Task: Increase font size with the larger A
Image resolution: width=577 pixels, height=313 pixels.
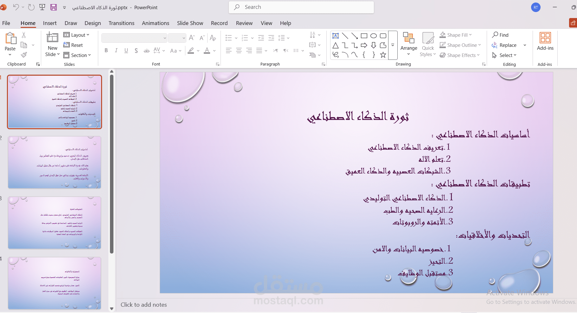Action: [192, 38]
